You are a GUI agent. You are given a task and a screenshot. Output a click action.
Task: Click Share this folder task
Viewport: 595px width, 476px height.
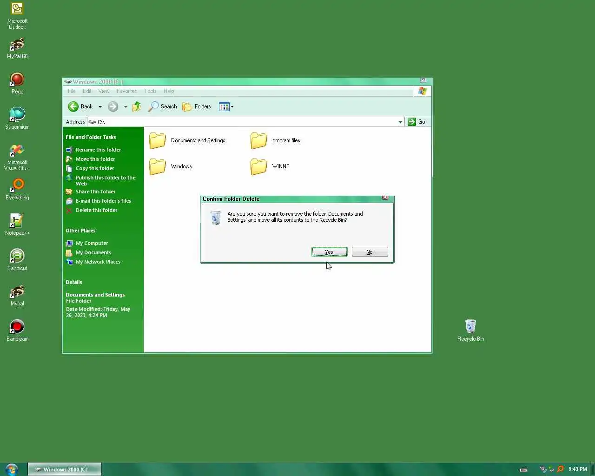(x=95, y=192)
